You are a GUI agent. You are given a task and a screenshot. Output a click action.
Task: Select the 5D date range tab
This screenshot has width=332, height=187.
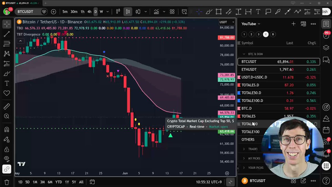(27, 182)
